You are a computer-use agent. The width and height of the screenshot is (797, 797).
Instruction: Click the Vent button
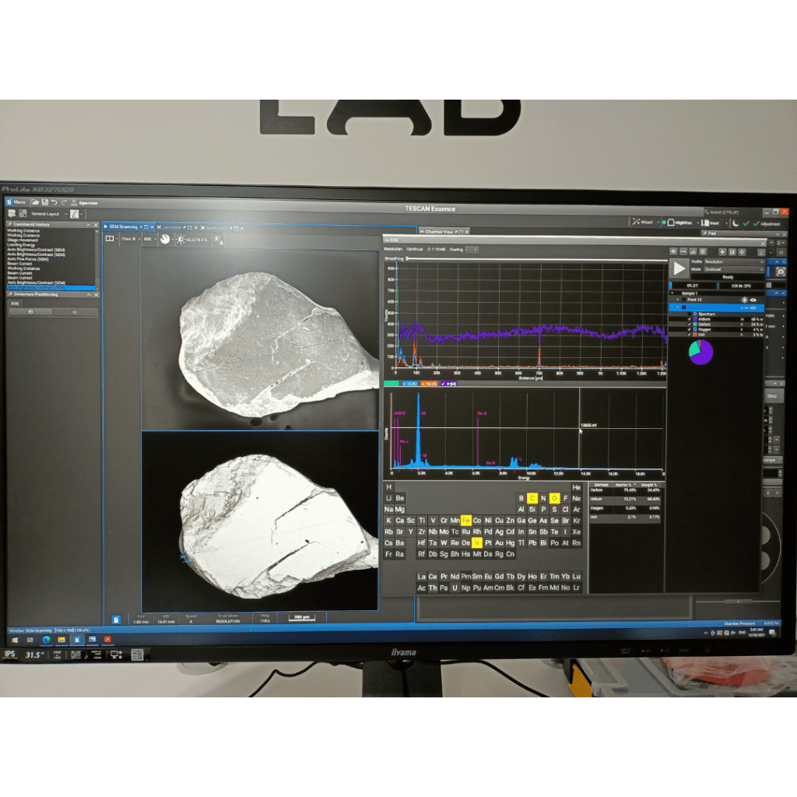[711, 223]
